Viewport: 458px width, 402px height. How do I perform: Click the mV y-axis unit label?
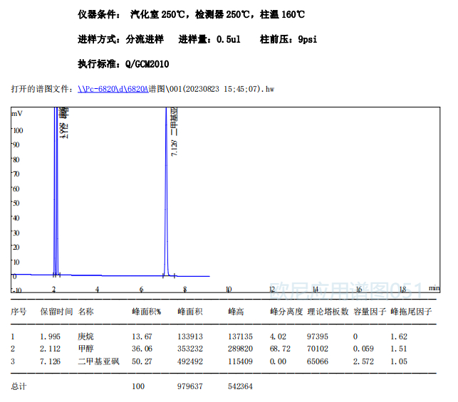[16, 114]
